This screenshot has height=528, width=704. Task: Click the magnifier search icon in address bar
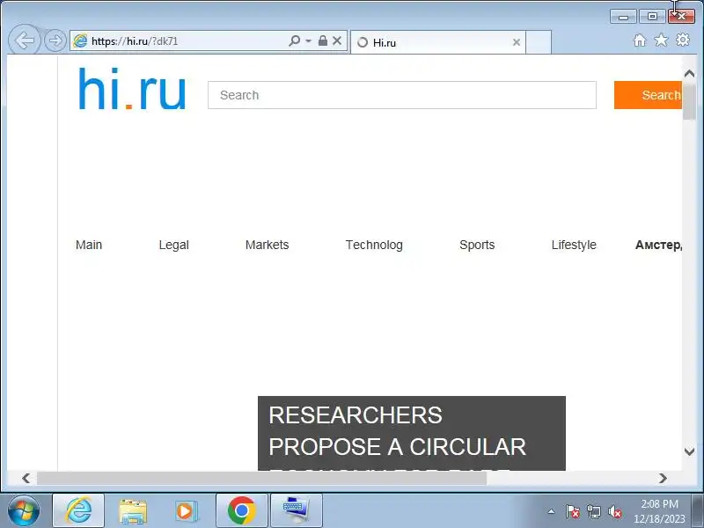click(x=294, y=40)
